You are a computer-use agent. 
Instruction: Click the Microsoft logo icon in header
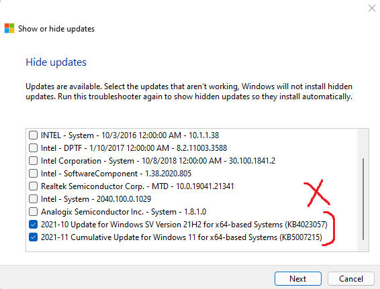[x=9, y=28]
